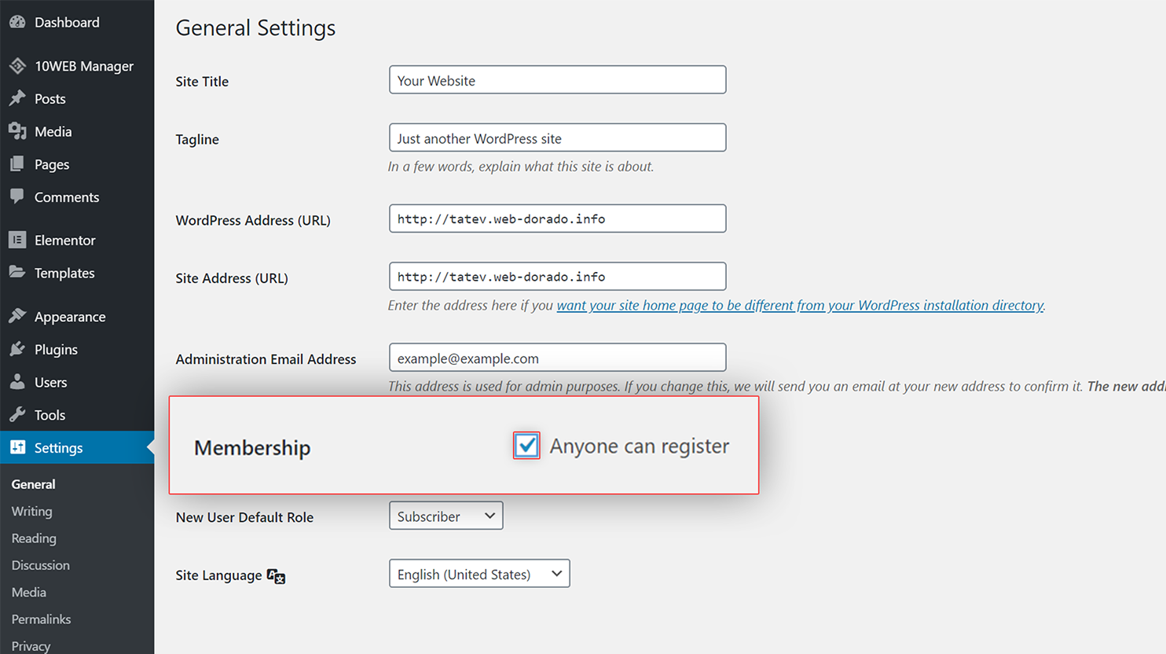Click the 10WEB Manager diamond icon

[17, 66]
